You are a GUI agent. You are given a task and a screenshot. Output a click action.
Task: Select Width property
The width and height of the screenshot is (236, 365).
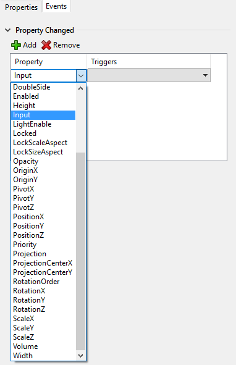(43, 356)
